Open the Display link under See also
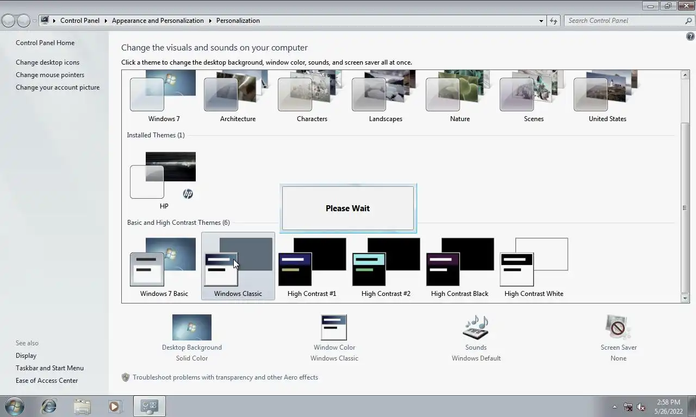The height and width of the screenshot is (417, 696). [x=26, y=356]
